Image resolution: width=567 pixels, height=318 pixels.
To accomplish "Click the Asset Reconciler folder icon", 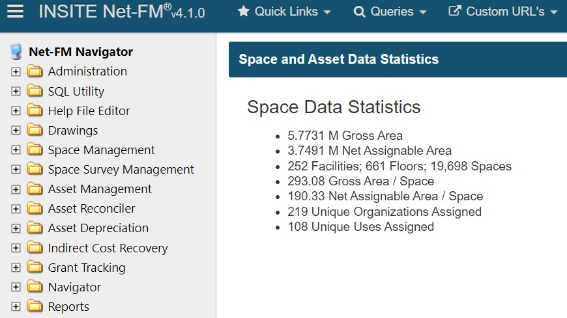I will click(x=35, y=208).
